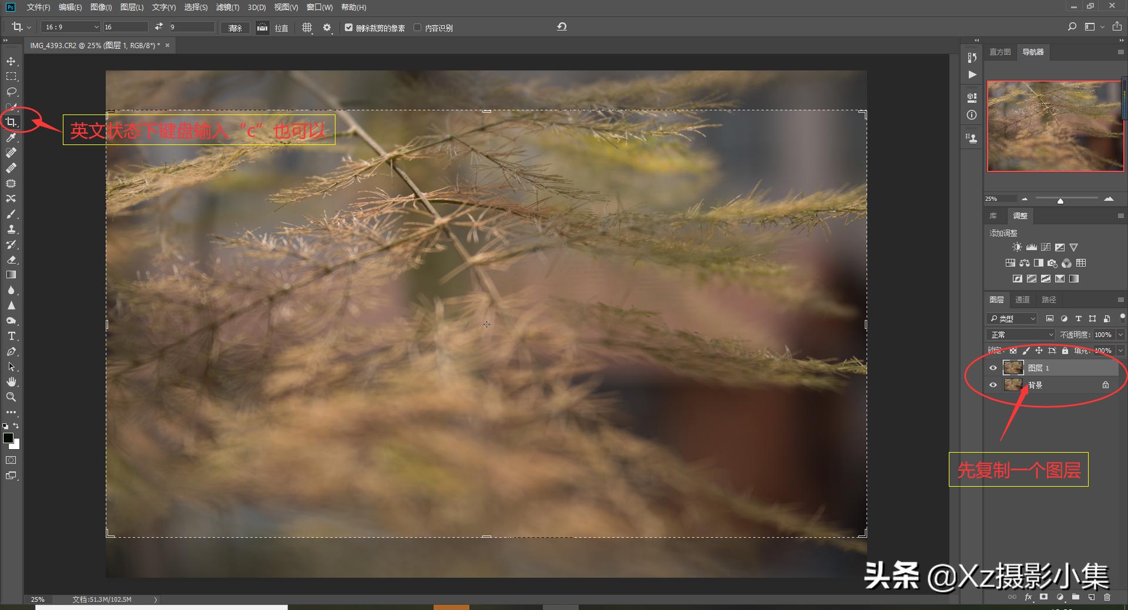The image size is (1128, 610).
Task: Hide the 背景 layer
Action: pyautogui.click(x=993, y=385)
